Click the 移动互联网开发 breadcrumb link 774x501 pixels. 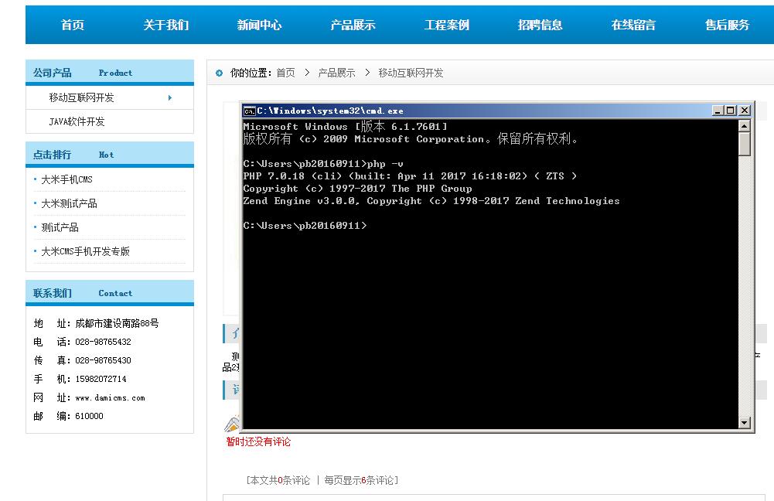click(x=411, y=73)
